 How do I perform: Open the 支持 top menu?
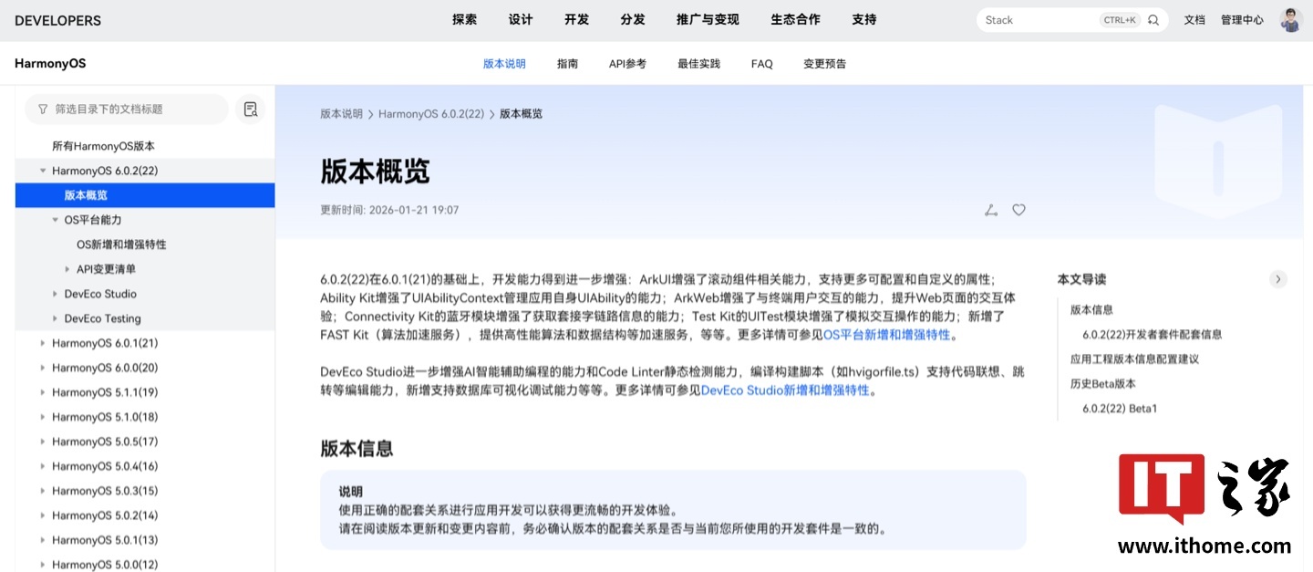point(863,19)
